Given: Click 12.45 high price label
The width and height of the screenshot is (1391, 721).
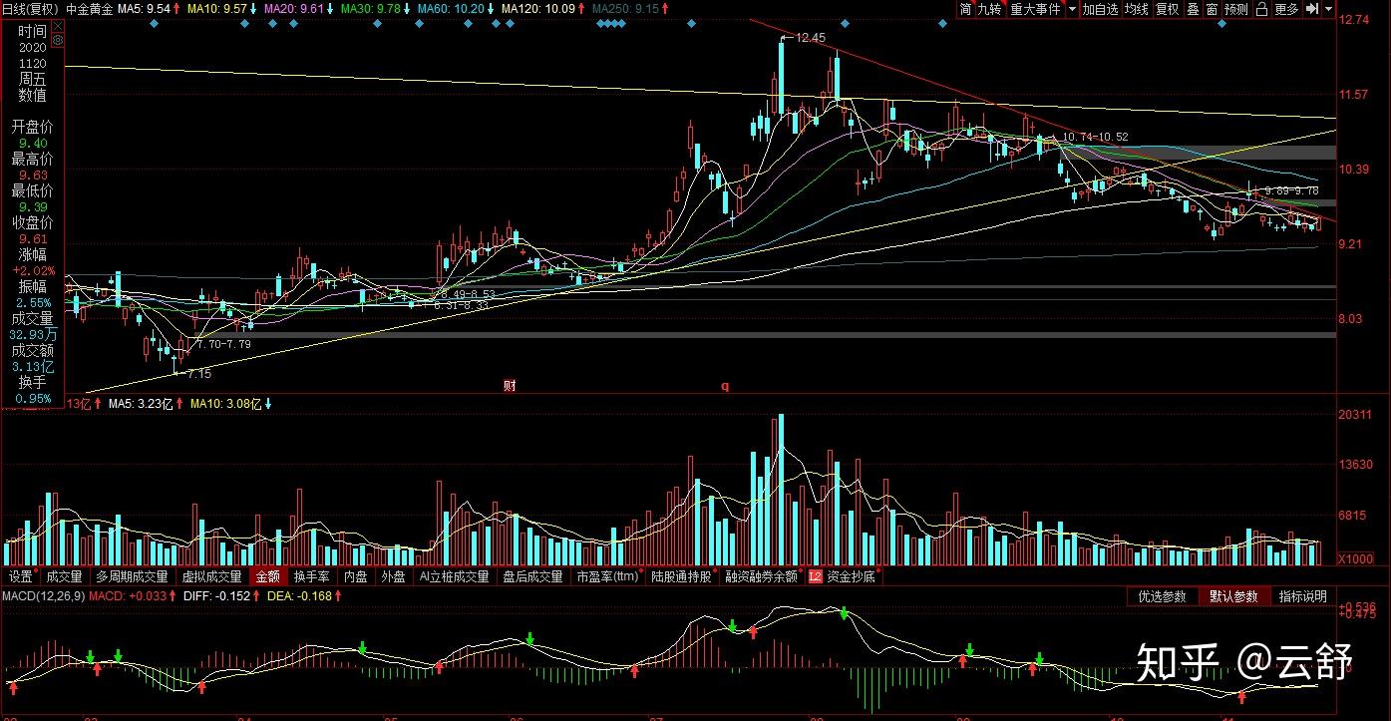Looking at the screenshot, I should point(811,38).
